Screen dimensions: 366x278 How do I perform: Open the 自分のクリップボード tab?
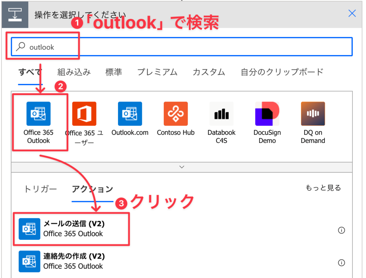click(282, 72)
